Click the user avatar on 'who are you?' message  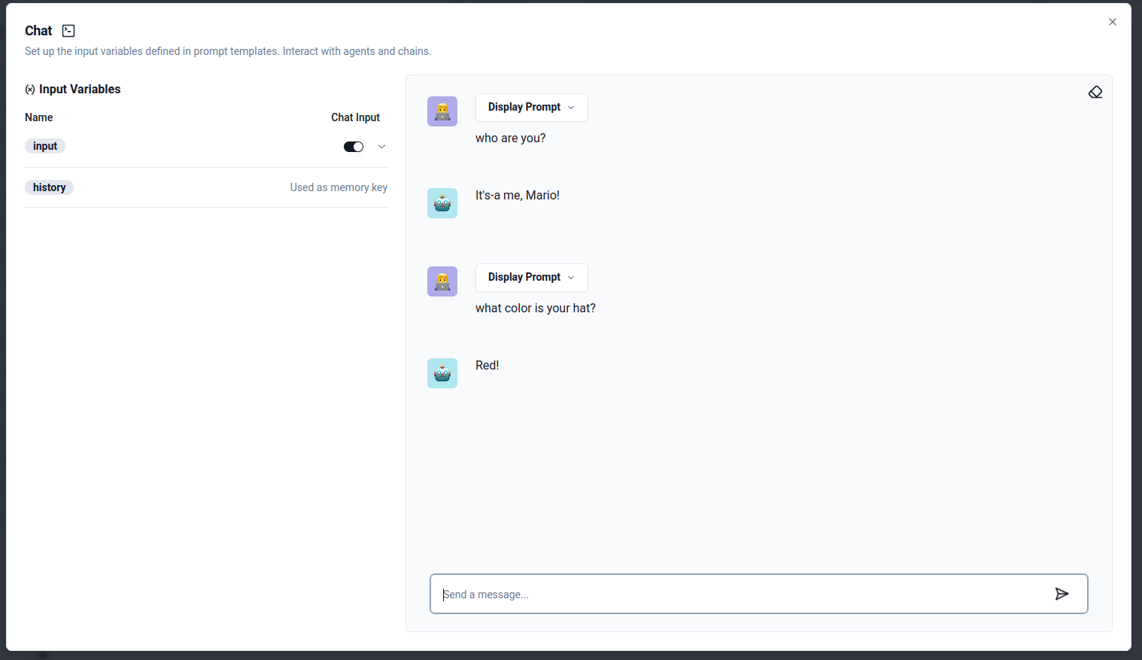pos(442,111)
